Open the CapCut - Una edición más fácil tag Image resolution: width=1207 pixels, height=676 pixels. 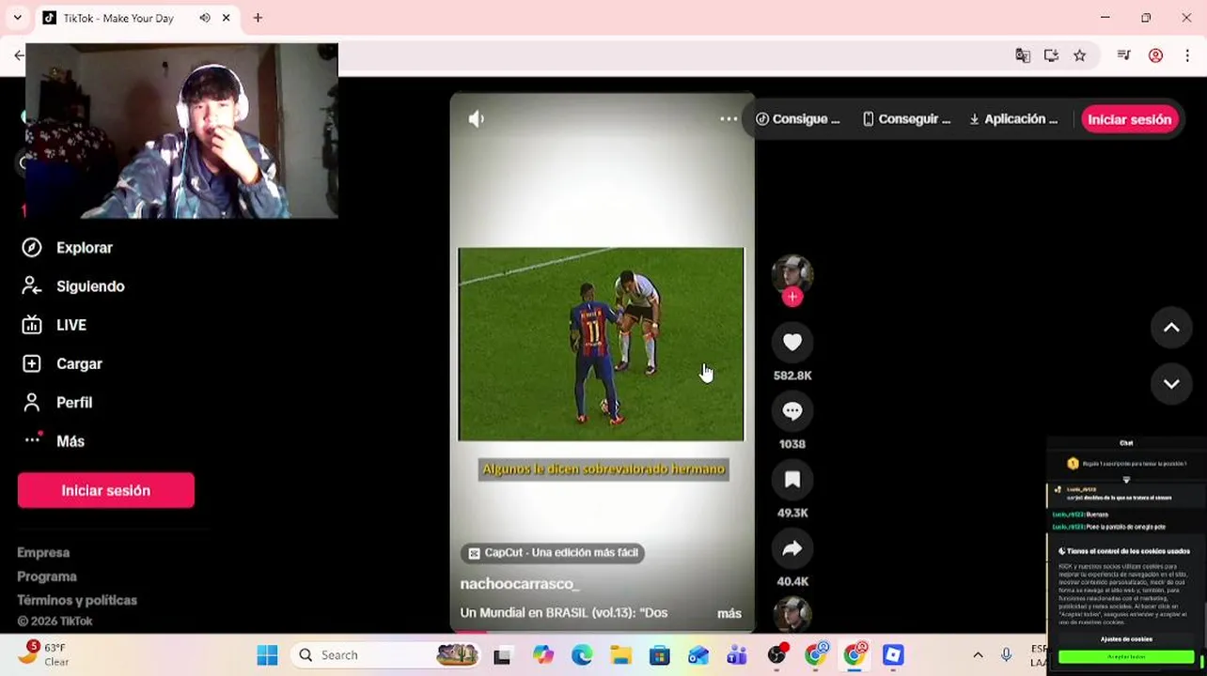553,553
